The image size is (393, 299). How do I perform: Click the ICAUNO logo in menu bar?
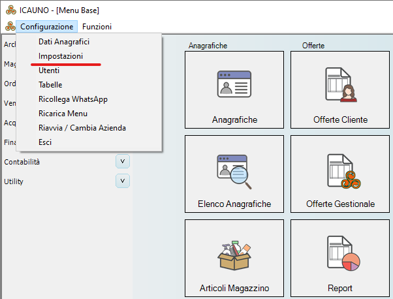coord(9,27)
